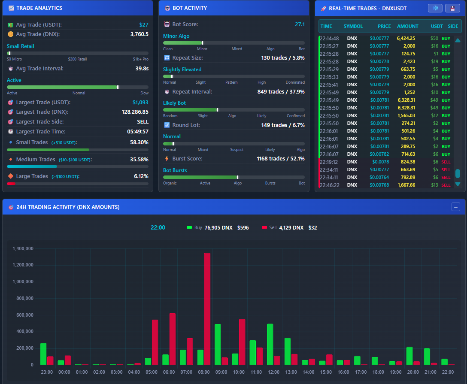Click the 849 trades / 37.9% value
The image size is (467, 384).
coord(281,92)
